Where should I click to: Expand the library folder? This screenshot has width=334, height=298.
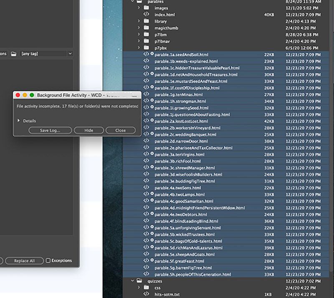point(139,21)
